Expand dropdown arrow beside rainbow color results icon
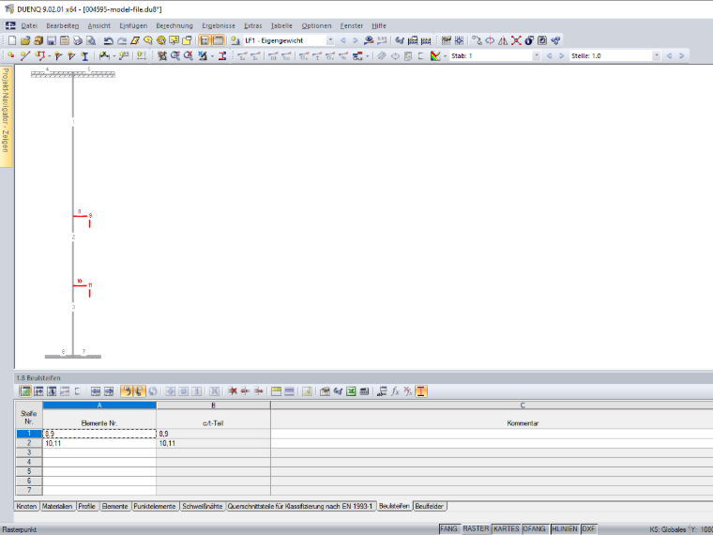This screenshot has height=535, width=713. (x=445, y=56)
